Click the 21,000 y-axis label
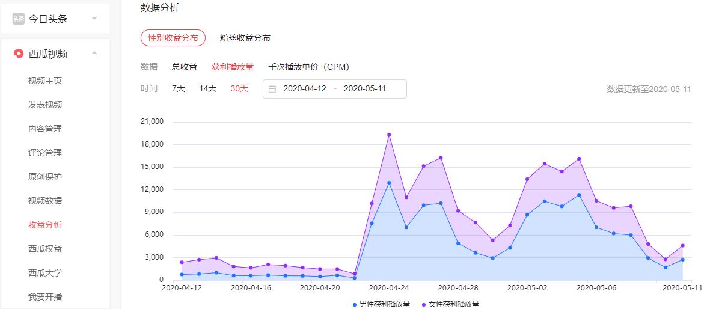This screenshot has width=707, height=309. coord(152,122)
